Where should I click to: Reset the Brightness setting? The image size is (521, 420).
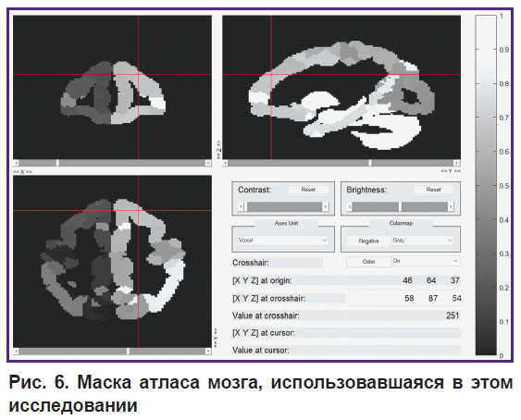434,190
